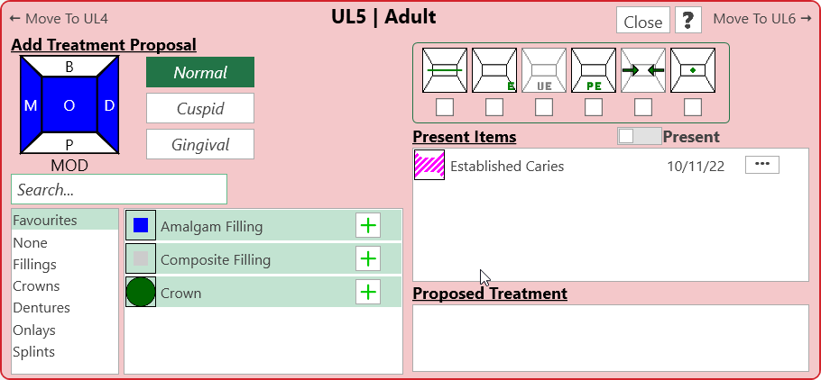The width and height of the screenshot is (821, 380).
Task: Choose the Gingival surface mode
Action: (200, 144)
